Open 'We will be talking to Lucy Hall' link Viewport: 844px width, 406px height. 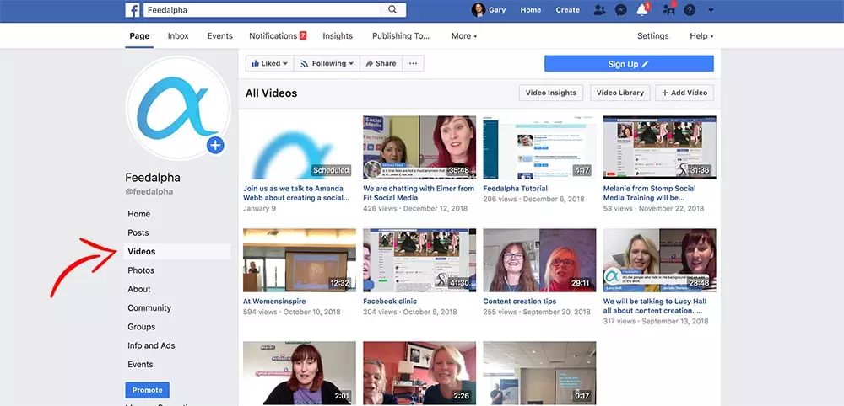click(x=655, y=306)
